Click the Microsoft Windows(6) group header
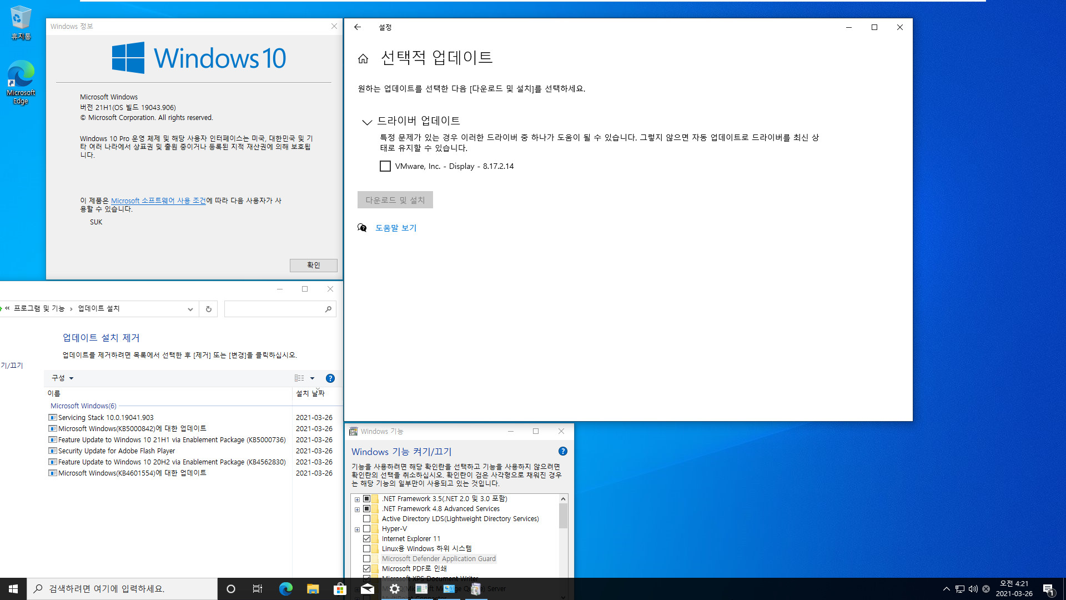 click(83, 406)
